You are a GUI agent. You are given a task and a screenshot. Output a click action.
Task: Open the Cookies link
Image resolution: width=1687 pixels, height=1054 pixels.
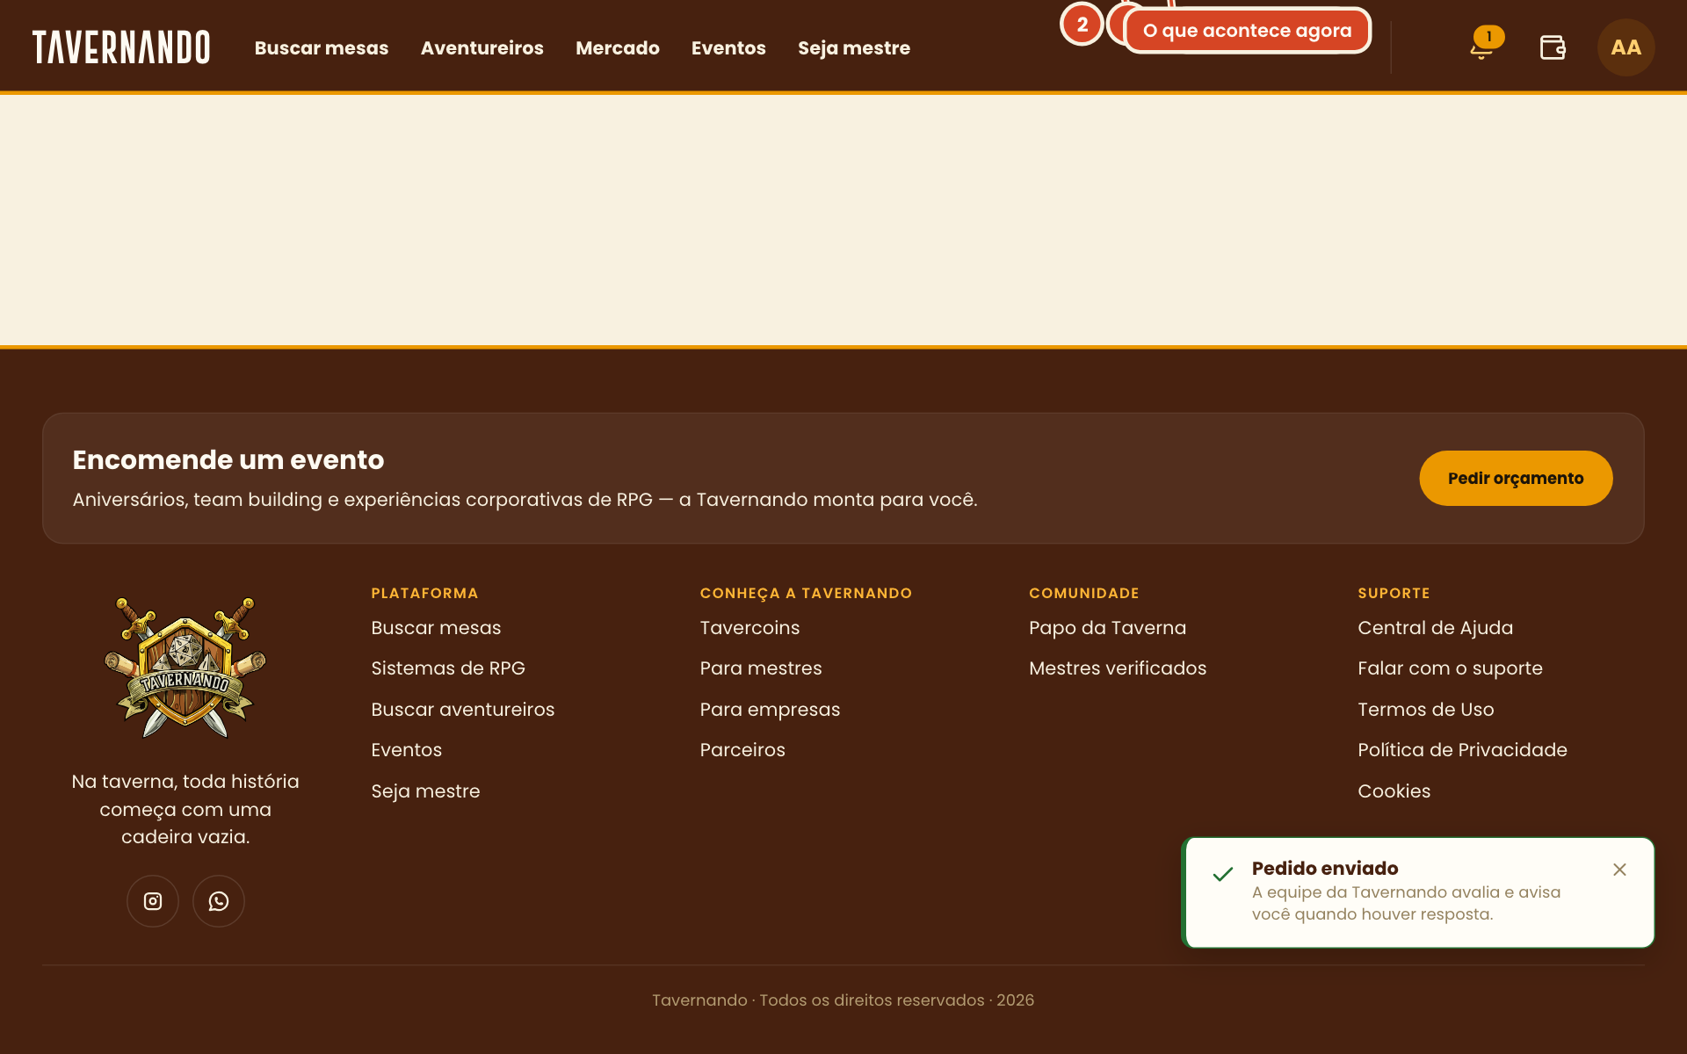pyautogui.click(x=1394, y=791)
